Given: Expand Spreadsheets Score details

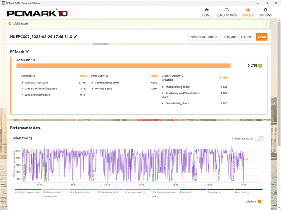Looking at the screenshot, I should [x=92, y=82].
